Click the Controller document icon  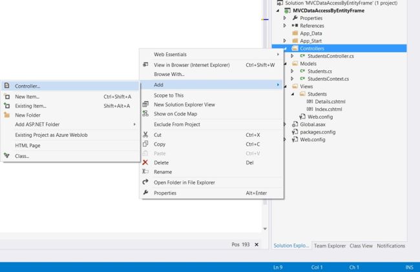[7, 86]
